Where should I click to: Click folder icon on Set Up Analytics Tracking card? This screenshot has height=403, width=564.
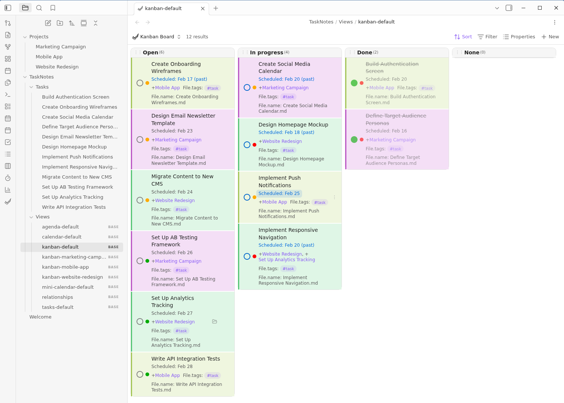click(215, 322)
